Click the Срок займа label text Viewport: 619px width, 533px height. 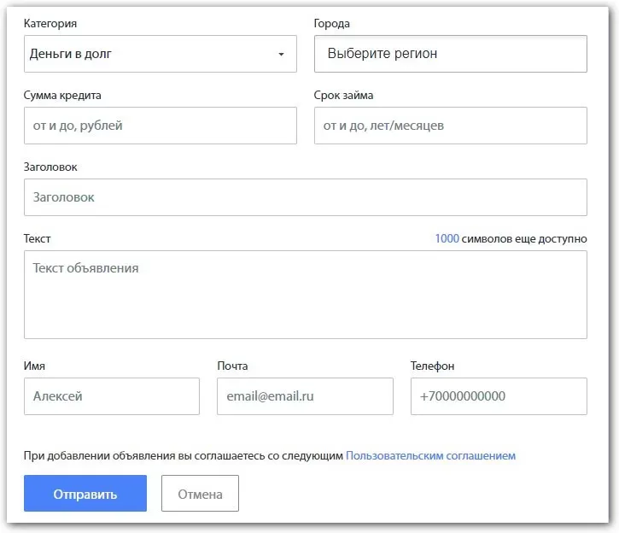click(343, 96)
